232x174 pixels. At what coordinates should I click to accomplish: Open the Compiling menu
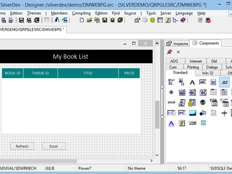(x=81, y=14)
